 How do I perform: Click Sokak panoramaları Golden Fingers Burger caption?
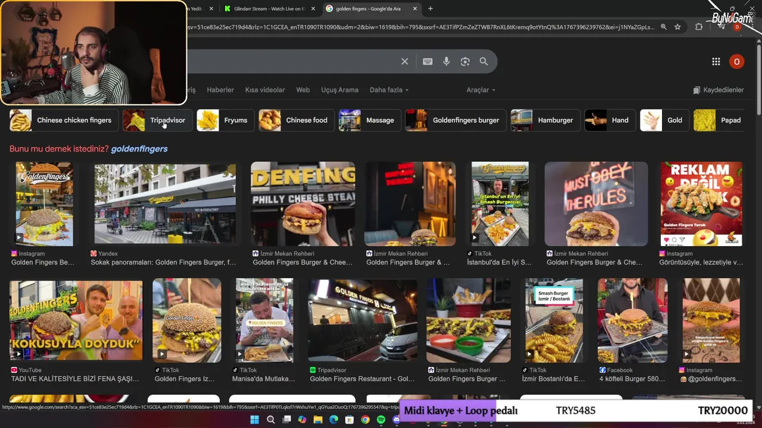[163, 262]
